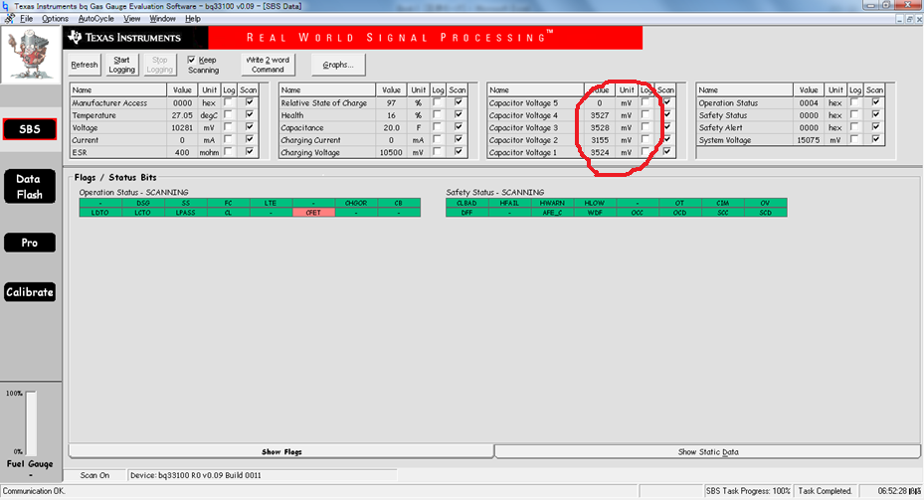Open the AutoCycle menu

pos(96,19)
